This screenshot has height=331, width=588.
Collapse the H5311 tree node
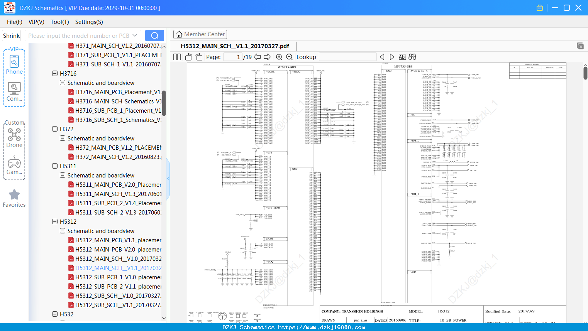point(55,166)
